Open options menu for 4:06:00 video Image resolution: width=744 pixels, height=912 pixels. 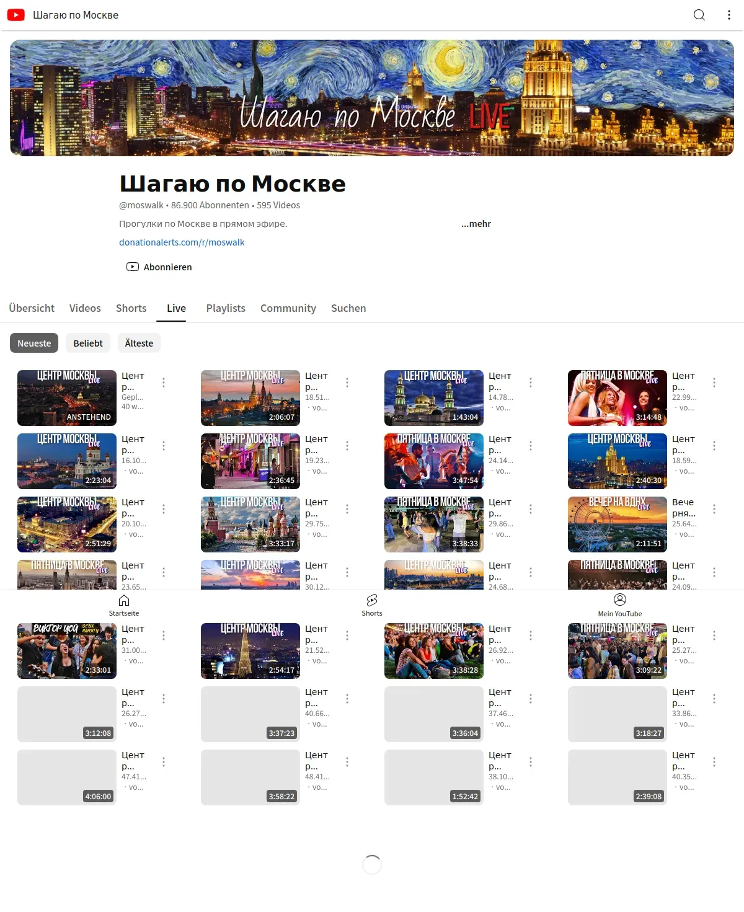(164, 762)
